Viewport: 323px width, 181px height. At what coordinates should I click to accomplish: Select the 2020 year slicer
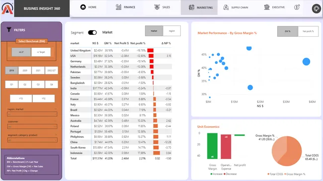[25, 70]
